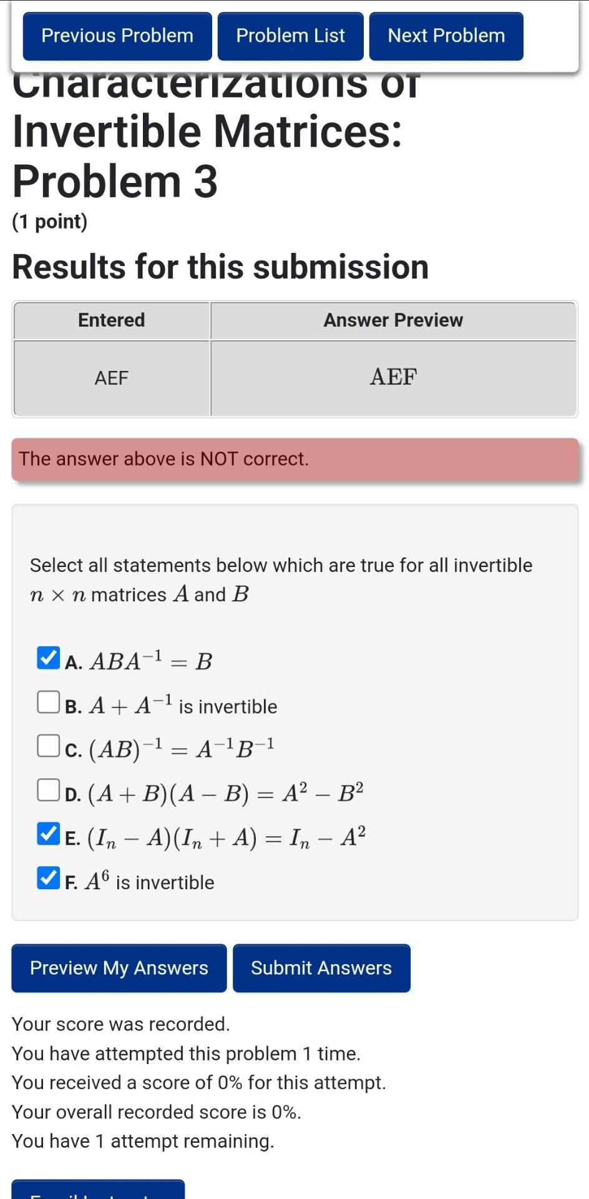Screen dimensions: 589x1199
Task: Open the Problem List
Action: pyautogui.click(x=290, y=36)
